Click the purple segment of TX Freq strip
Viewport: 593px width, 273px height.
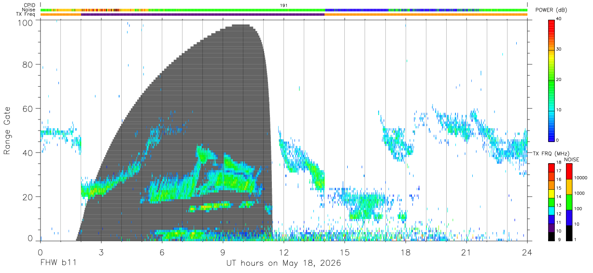coord(203,14)
